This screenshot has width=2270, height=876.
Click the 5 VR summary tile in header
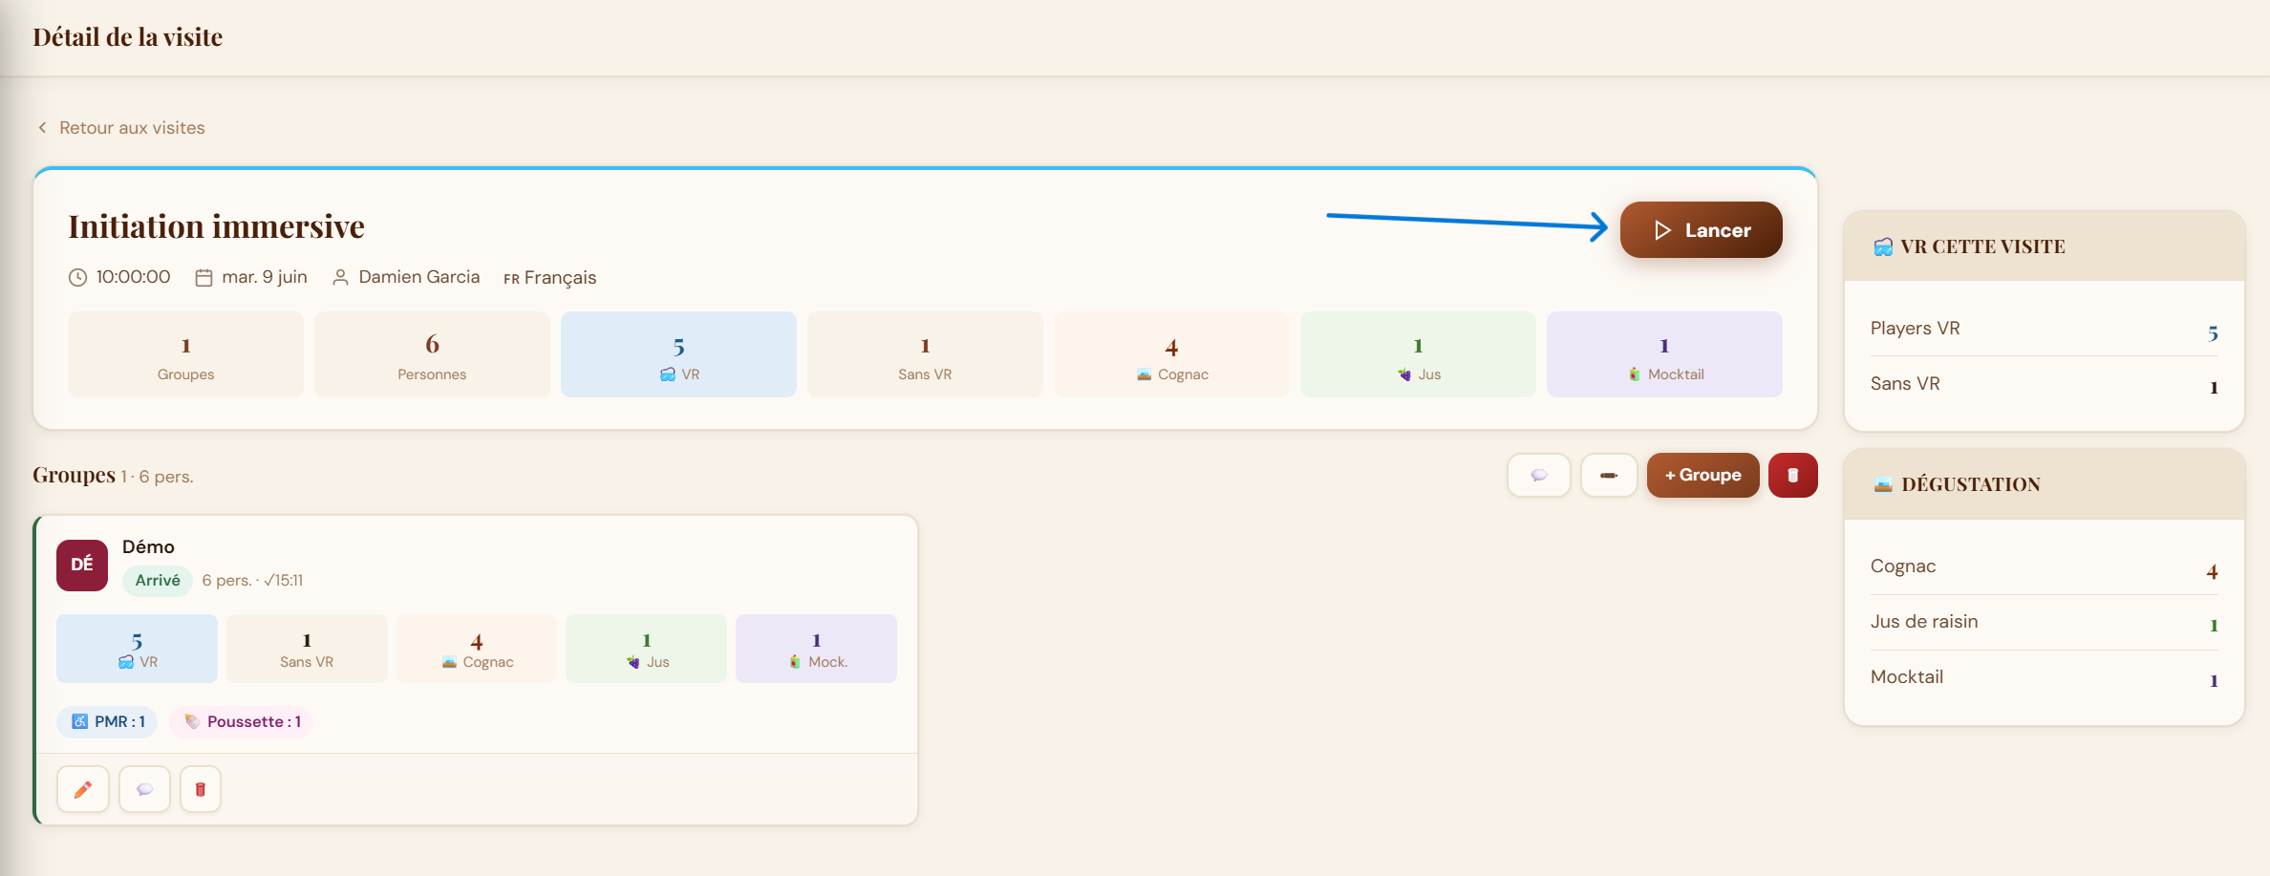click(x=678, y=354)
